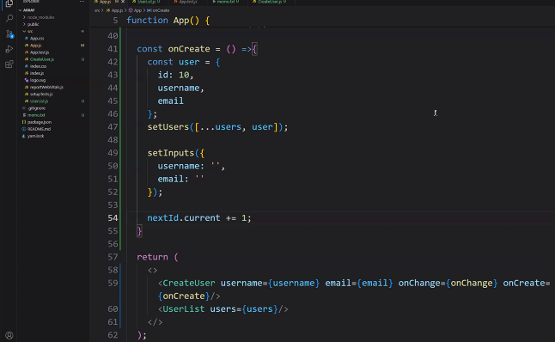Open App.css in file tree
The height and width of the screenshot is (342, 555).
click(x=34, y=38)
